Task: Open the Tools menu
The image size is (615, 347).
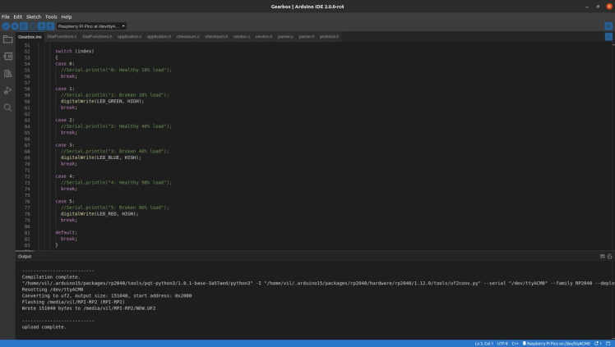Action: 51,16
